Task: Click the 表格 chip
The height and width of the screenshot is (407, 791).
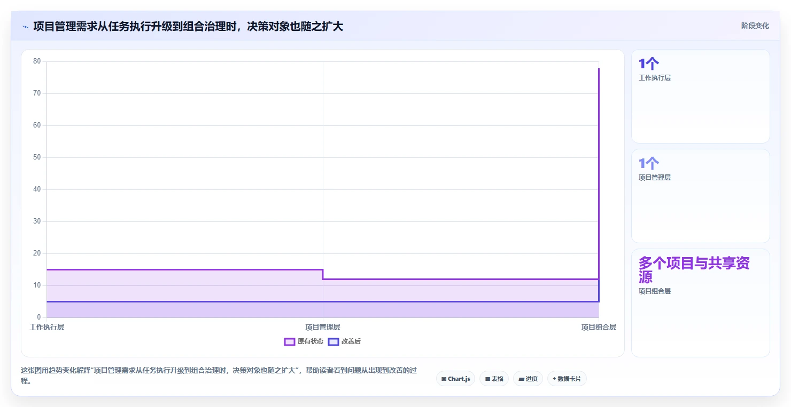Action: [494, 379]
